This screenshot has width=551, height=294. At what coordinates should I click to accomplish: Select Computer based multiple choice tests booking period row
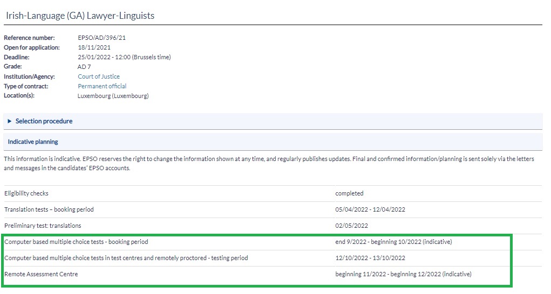pyautogui.click(x=76, y=242)
